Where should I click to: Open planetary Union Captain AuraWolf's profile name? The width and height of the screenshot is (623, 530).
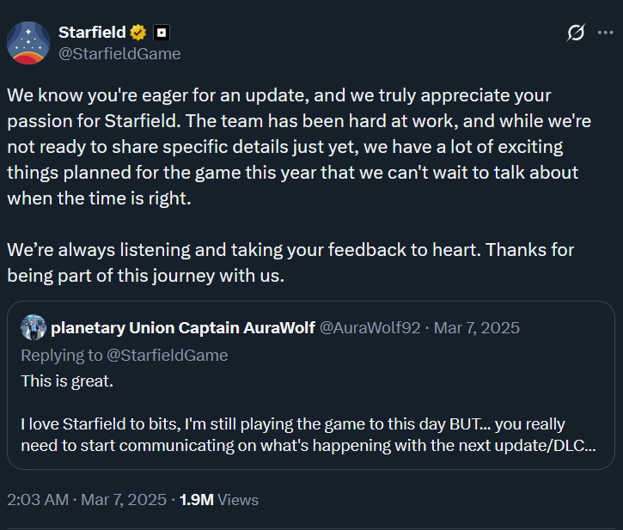(x=183, y=328)
